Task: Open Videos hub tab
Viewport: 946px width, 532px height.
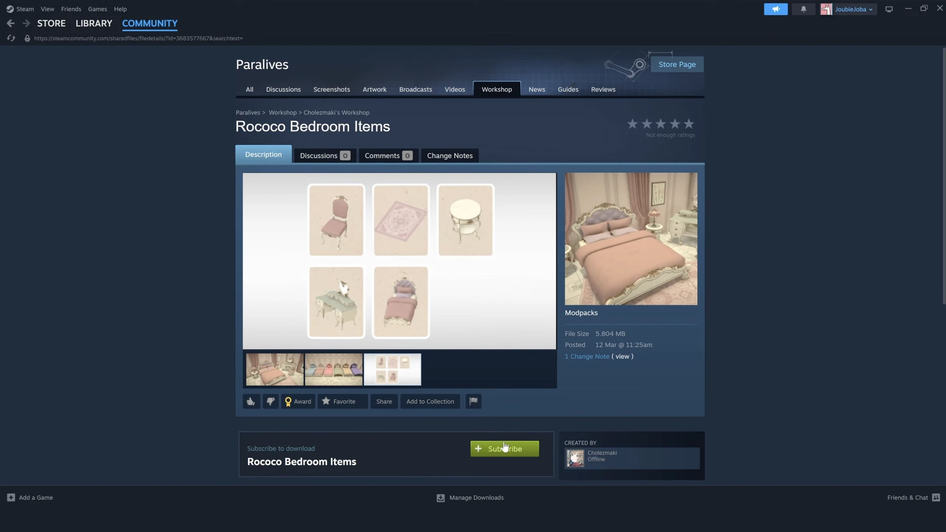Action: (x=454, y=89)
